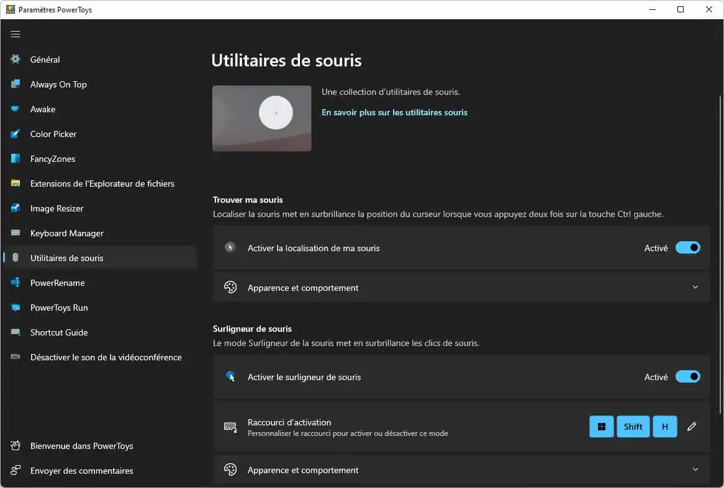Viewport: 724px width, 488px height.
Task: Click the Awake cup icon
Action: tap(16, 109)
